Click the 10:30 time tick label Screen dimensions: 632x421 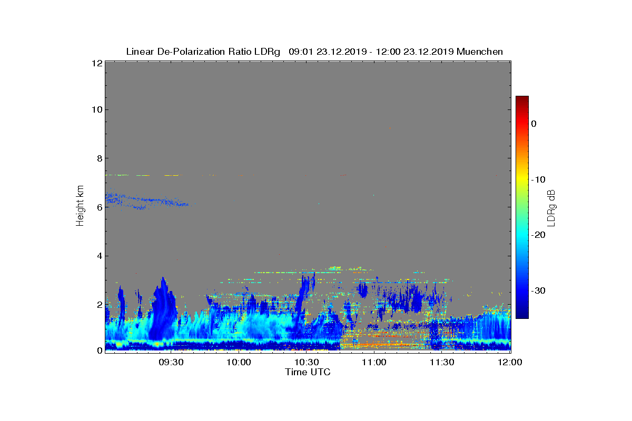coord(307,362)
